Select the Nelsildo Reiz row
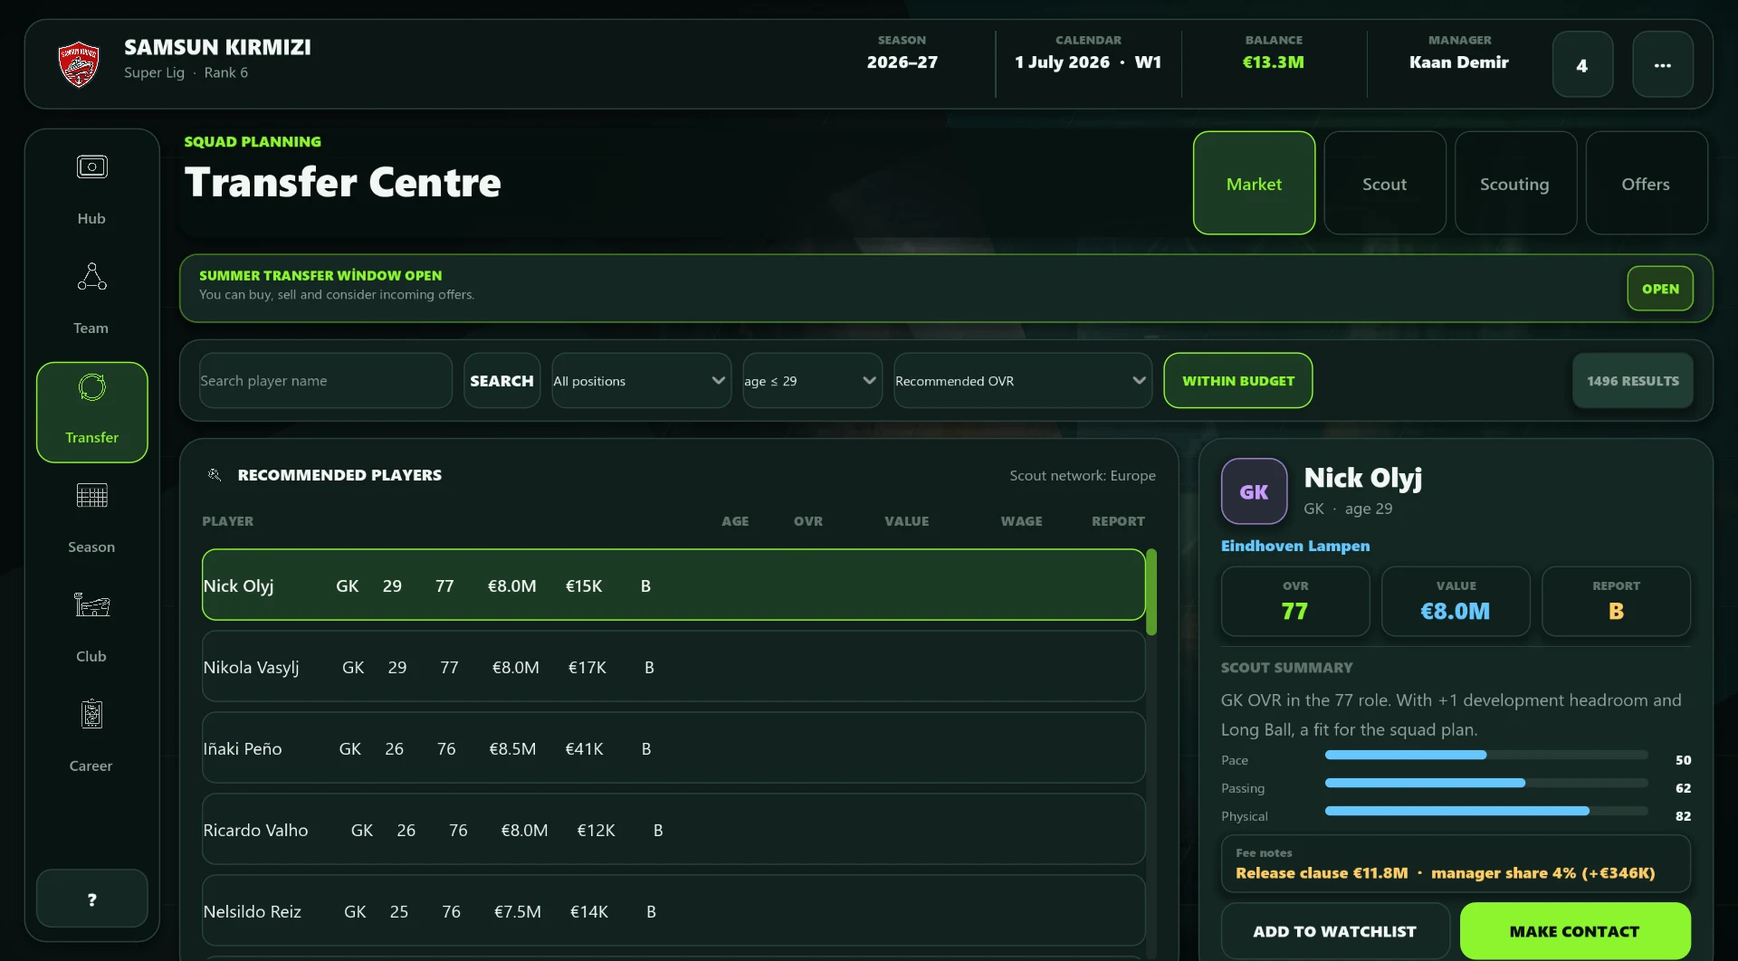Screen dimensions: 1738x961 (673, 910)
